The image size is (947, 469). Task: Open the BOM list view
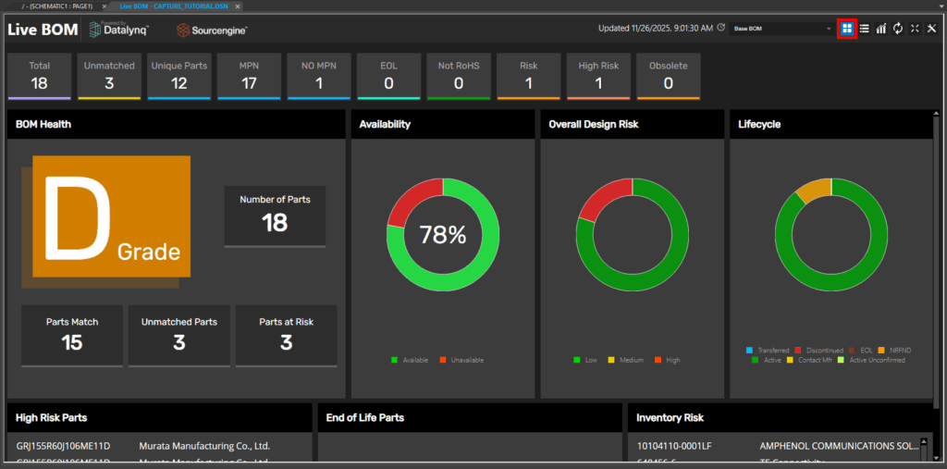864,29
